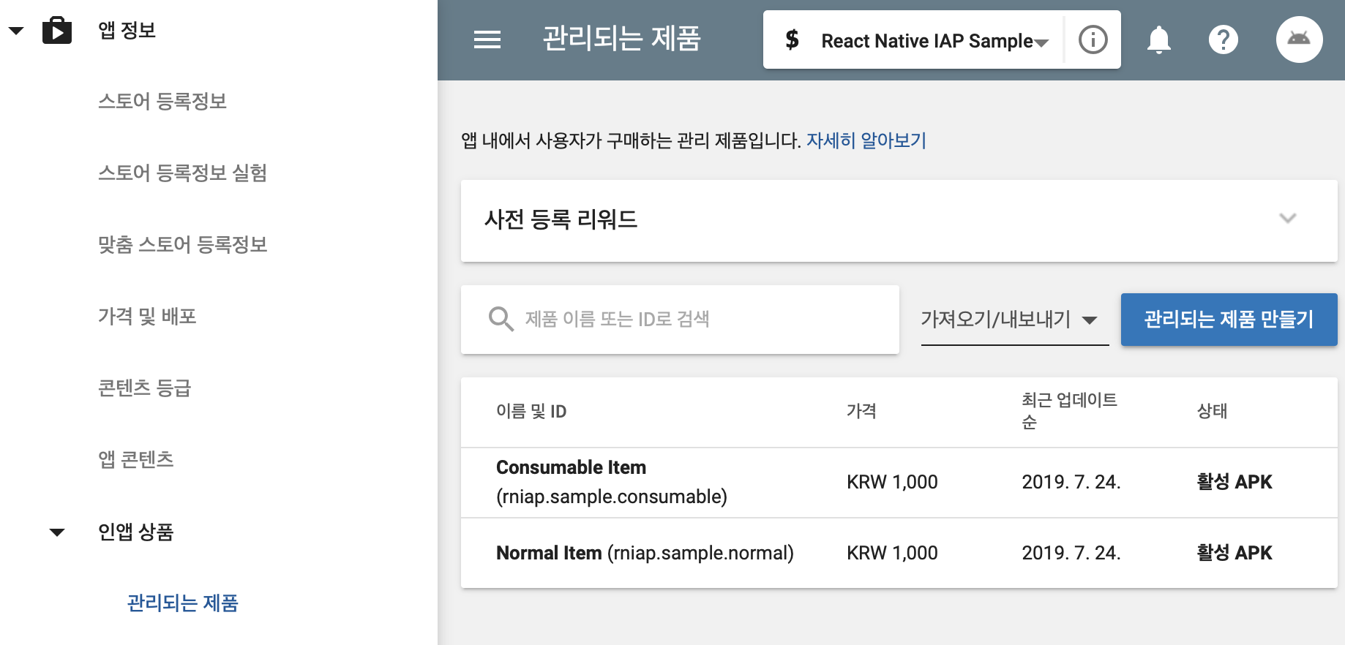The width and height of the screenshot is (1345, 645).
Task: Focus the product name or ID search field
Action: coord(680,320)
